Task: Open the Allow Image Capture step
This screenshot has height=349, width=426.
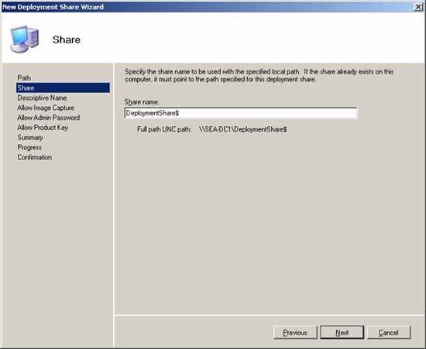Action: pos(46,108)
